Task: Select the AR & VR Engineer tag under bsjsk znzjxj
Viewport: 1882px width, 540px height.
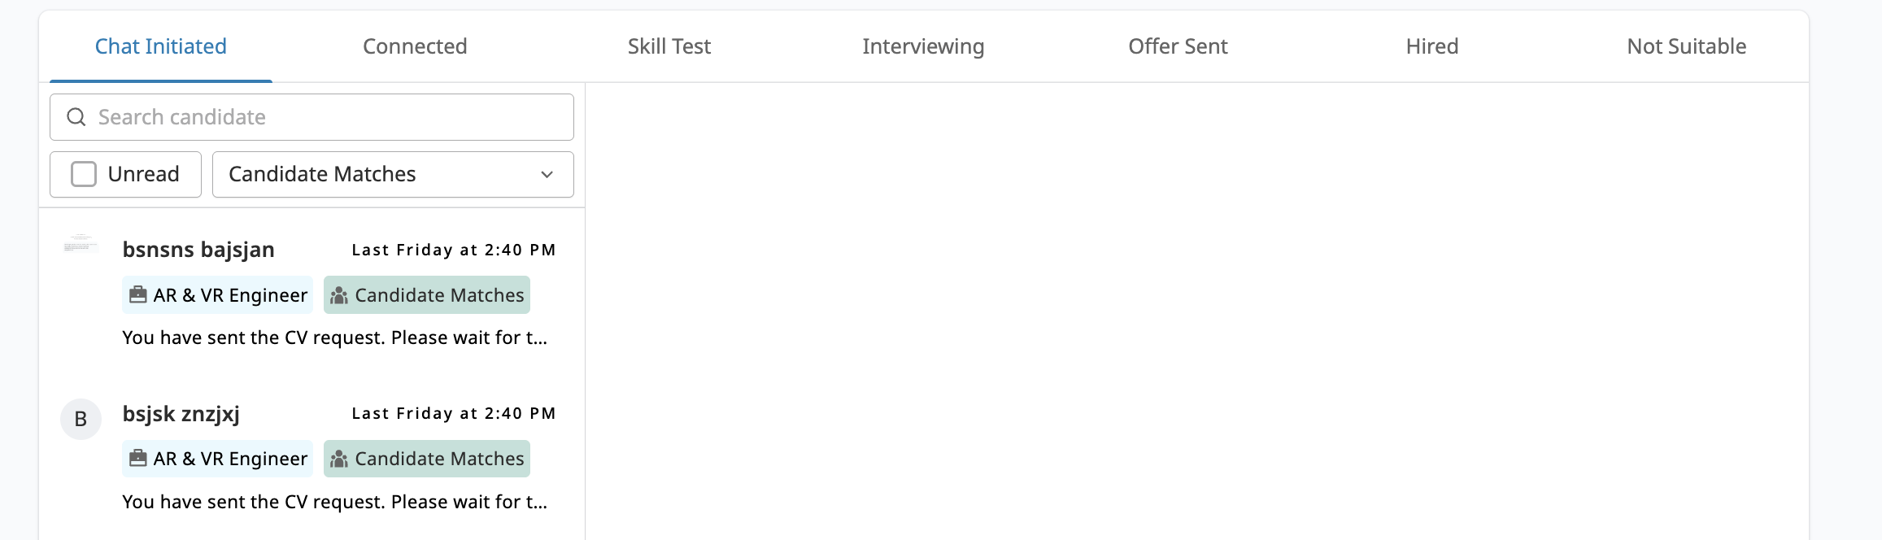Action: click(x=216, y=459)
